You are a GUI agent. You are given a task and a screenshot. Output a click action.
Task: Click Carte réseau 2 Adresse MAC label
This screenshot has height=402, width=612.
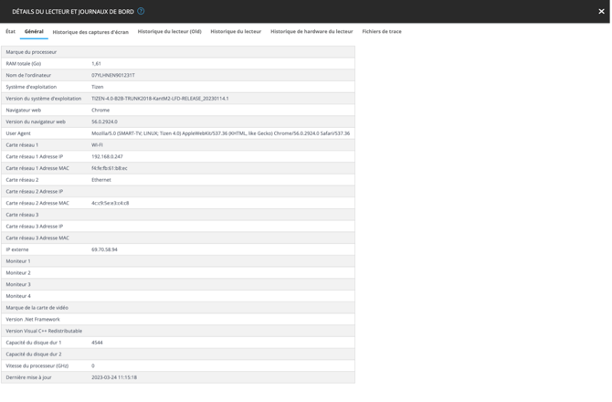[37, 203]
